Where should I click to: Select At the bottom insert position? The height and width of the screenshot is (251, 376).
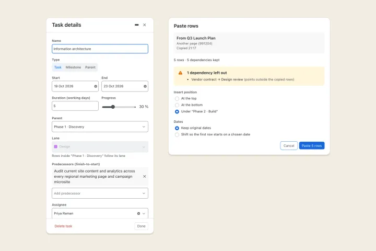coord(177,105)
